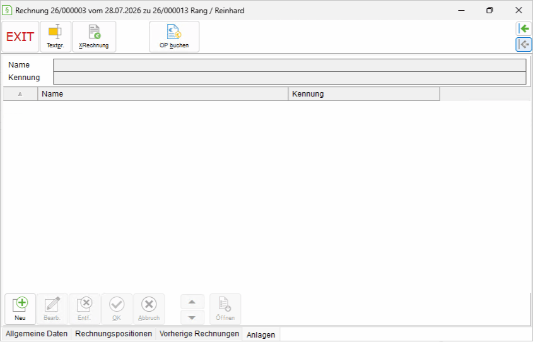Image resolution: width=533 pixels, height=342 pixels.
Task: Click the Entf. remove button
Action: (x=85, y=309)
